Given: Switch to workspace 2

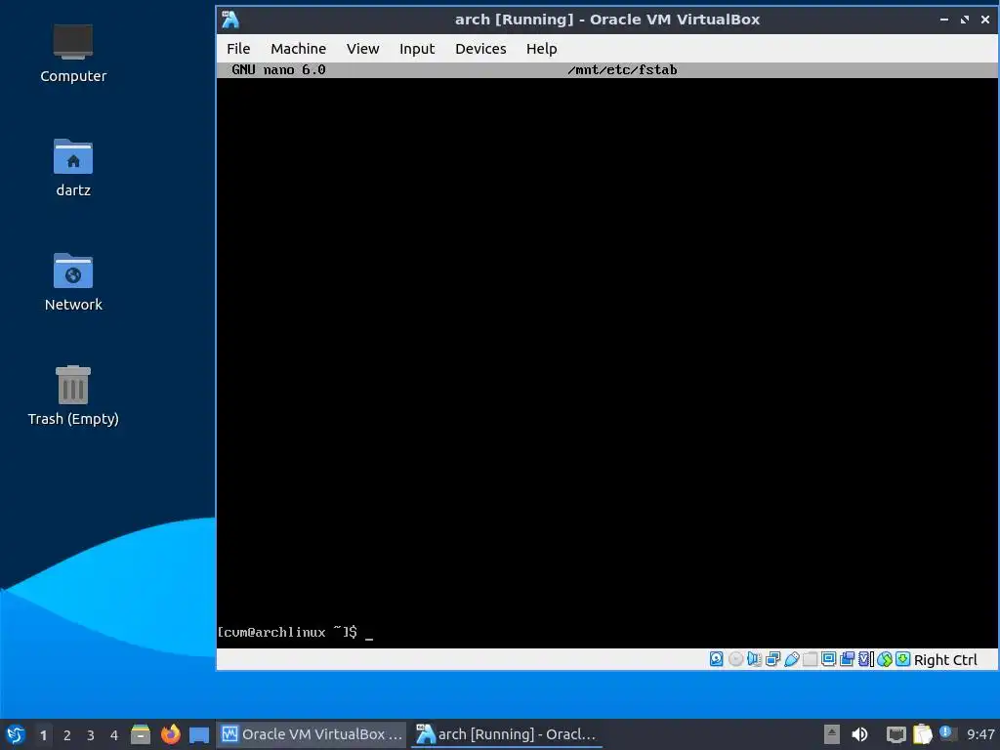Looking at the screenshot, I should [x=67, y=734].
